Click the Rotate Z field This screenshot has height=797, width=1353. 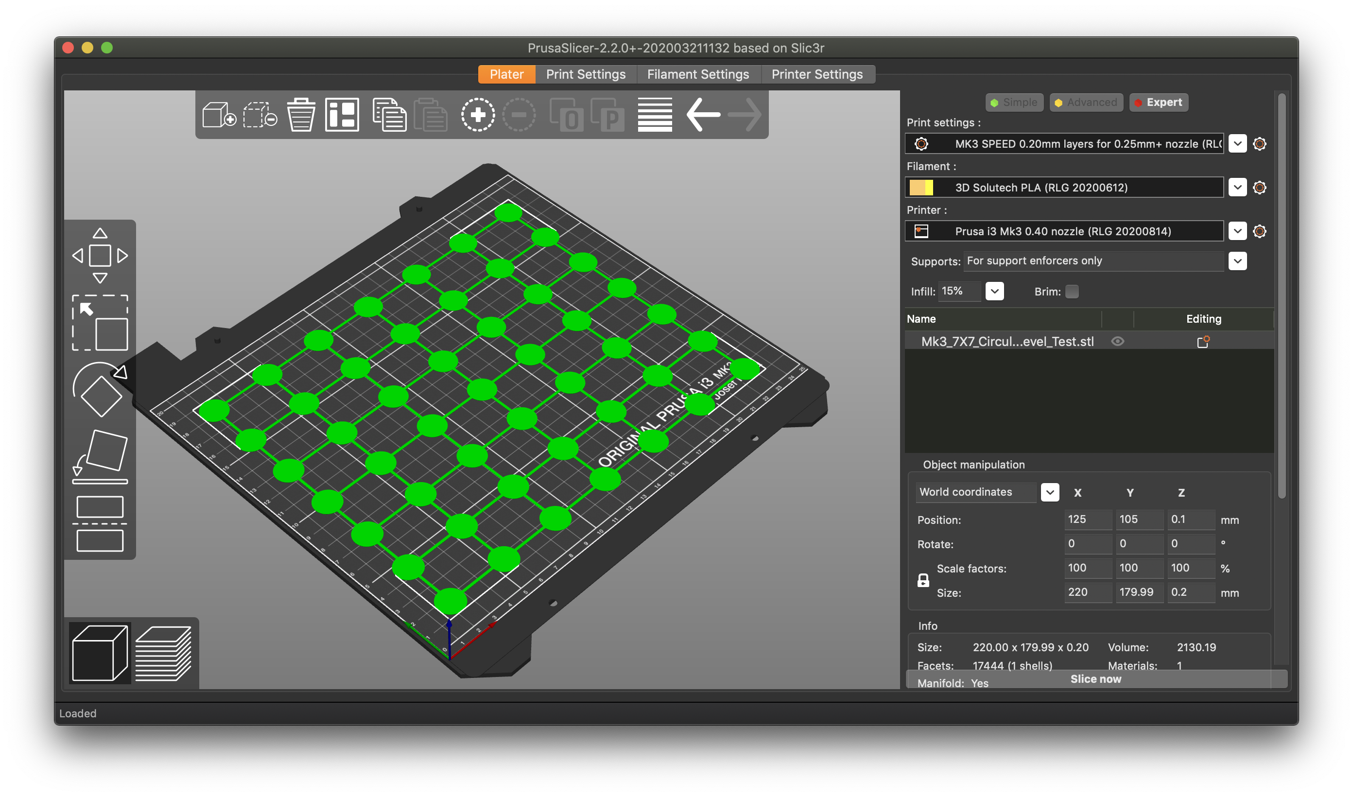pos(1191,543)
